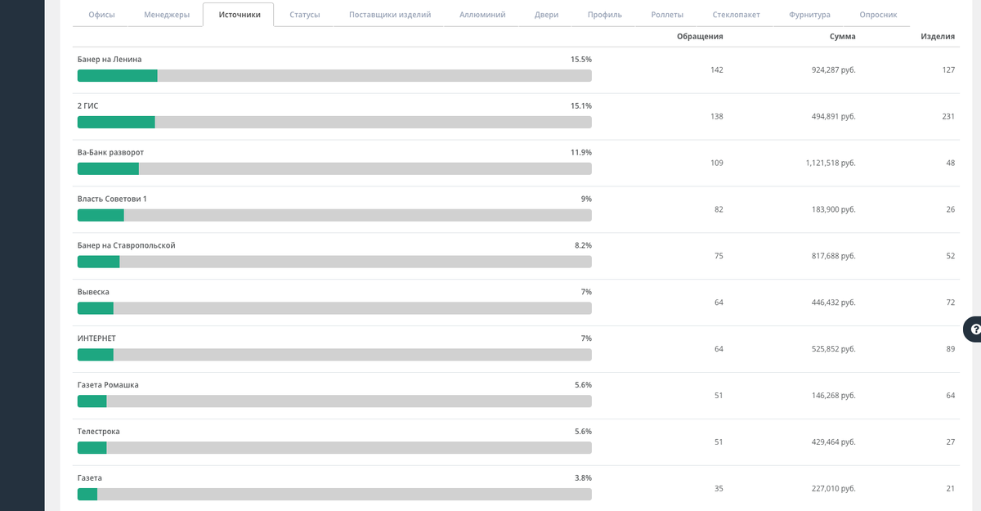Click the Изделия column header

point(938,37)
